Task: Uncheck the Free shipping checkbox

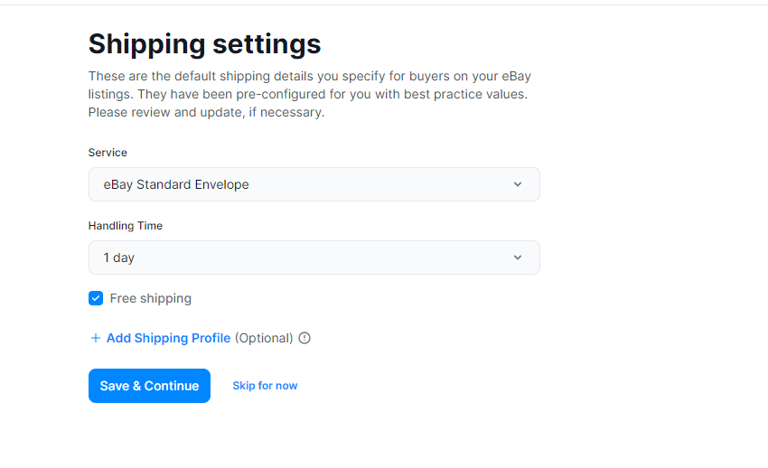Action: tap(96, 298)
